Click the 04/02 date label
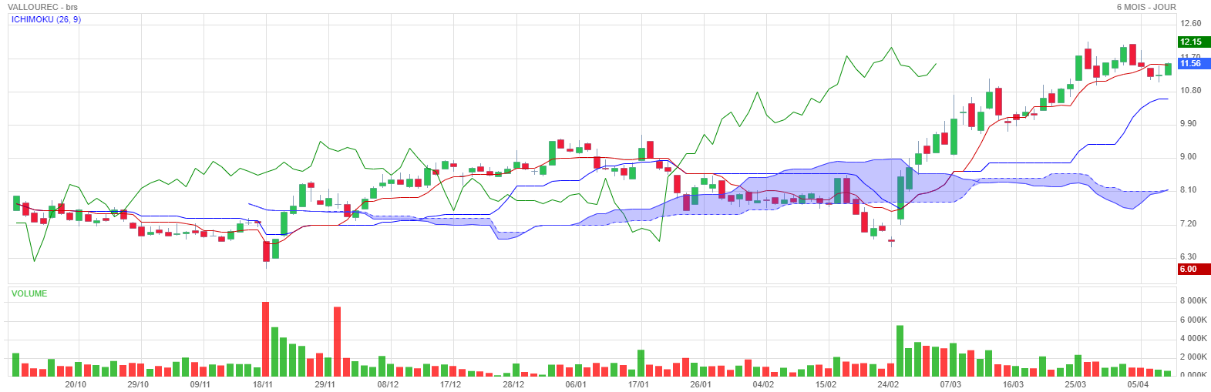The height and width of the screenshot is (392, 1211). pos(763,384)
